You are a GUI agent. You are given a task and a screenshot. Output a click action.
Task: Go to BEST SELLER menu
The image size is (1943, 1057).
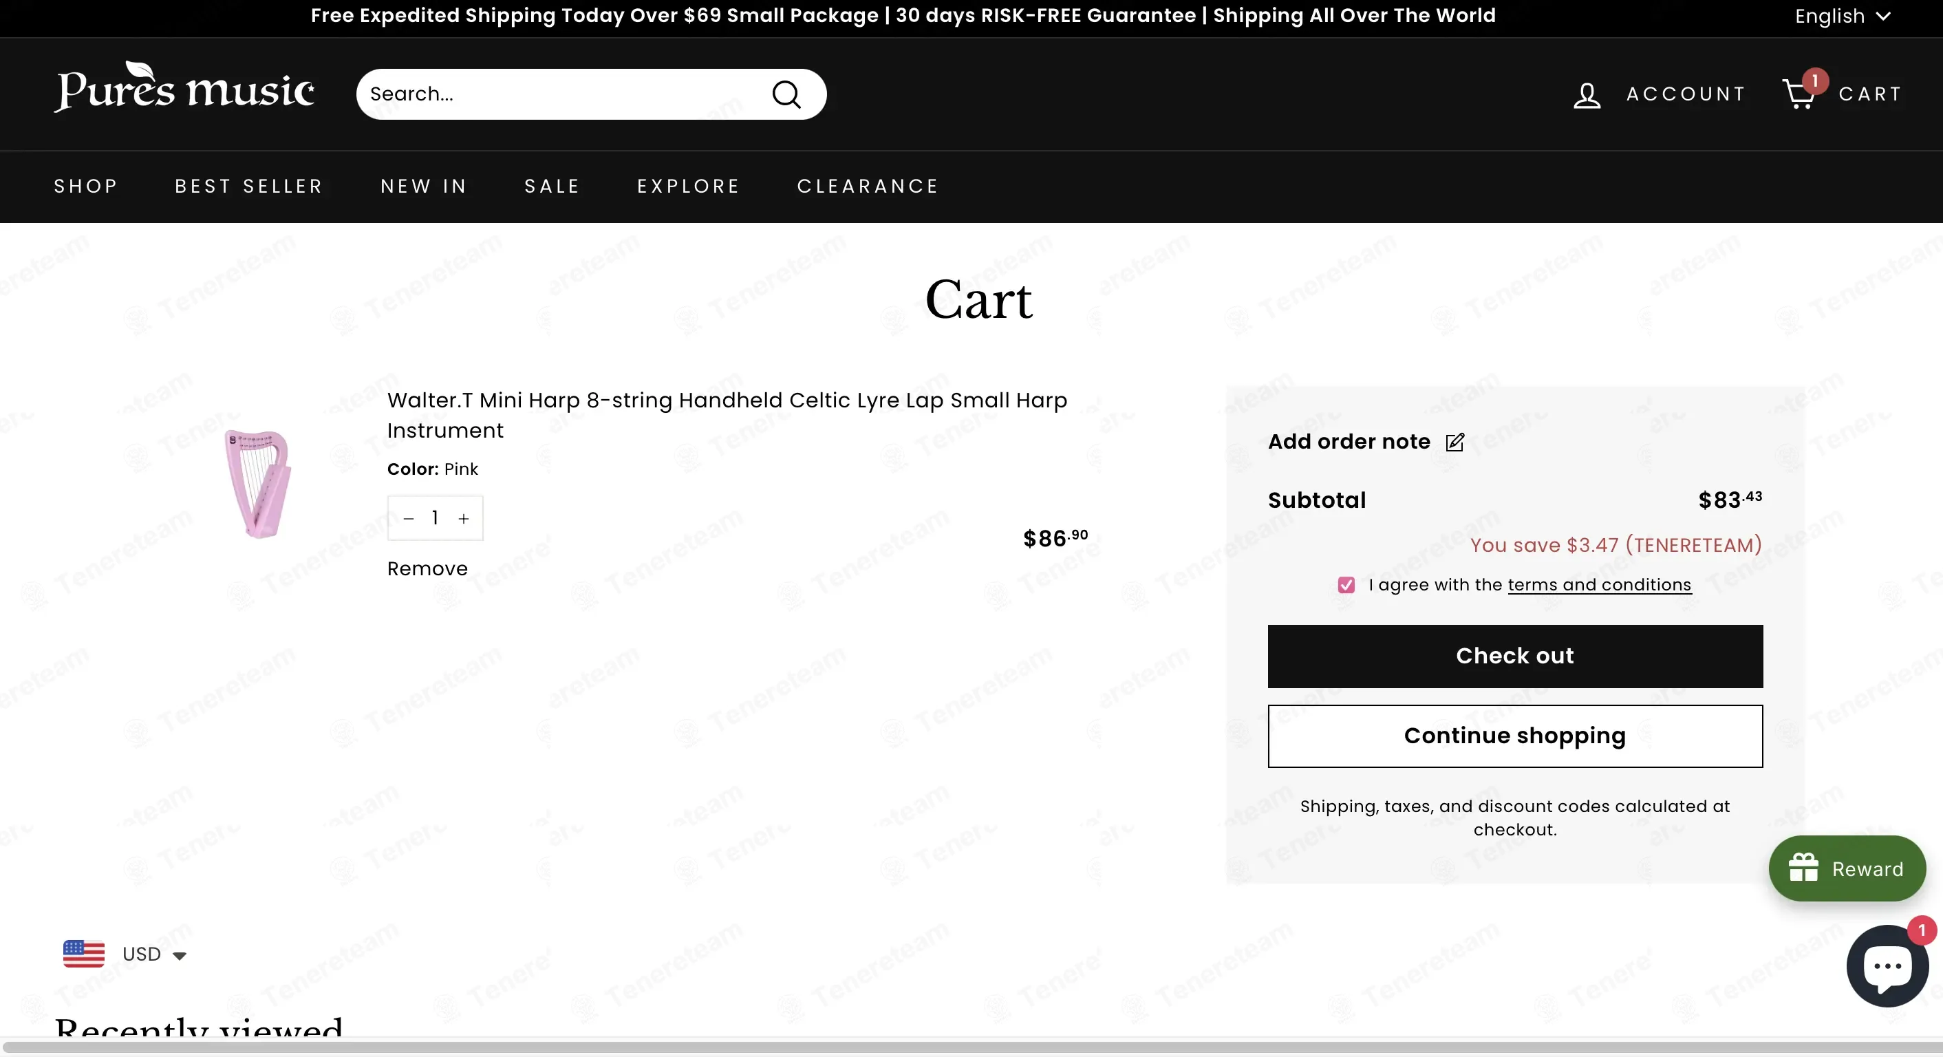(249, 186)
